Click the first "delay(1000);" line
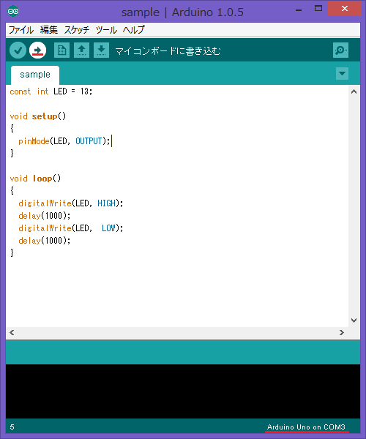The width and height of the screenshot is (366, 439). click(45, 216)
